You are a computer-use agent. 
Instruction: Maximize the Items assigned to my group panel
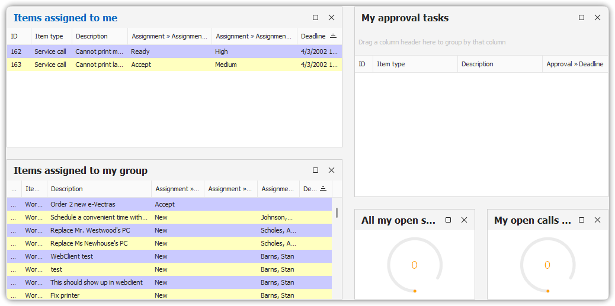pyautogui.click(x=315, y=170)
